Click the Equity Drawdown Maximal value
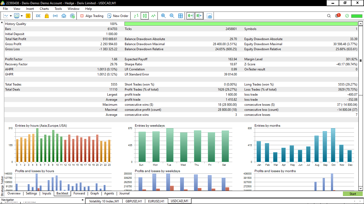Viewport: 364px width, 204px height. pos(345,44)
